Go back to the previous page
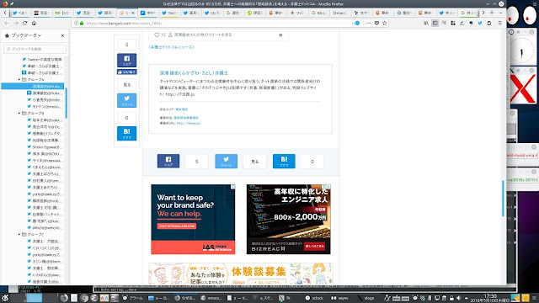Screen dimensions: 539x303 point(7,23)
